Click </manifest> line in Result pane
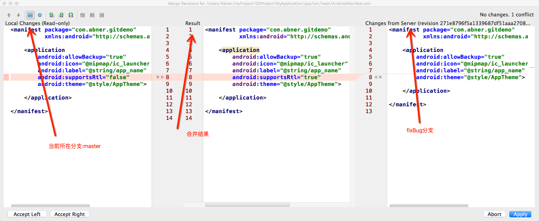The image size is (539, 221). pyautogui.click(x=224, y=111)
